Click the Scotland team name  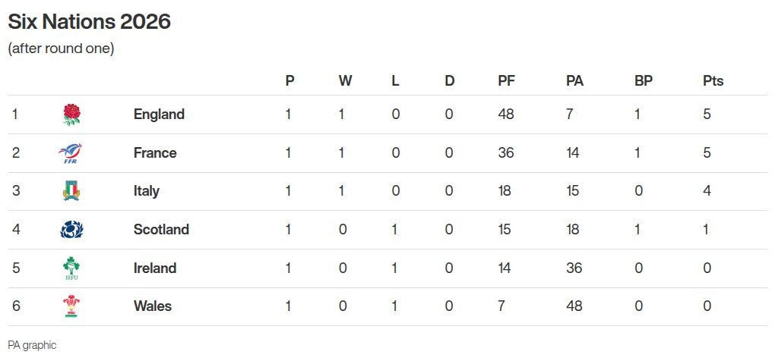click(x=161, y=230)
